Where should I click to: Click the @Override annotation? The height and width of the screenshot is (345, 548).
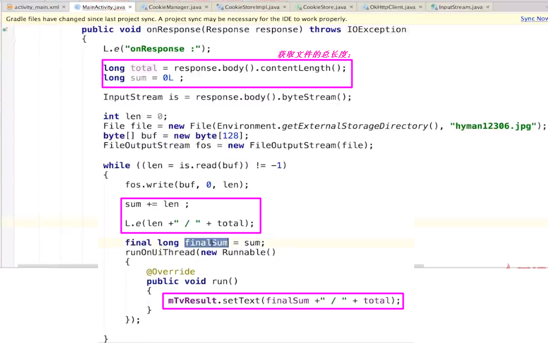171,271
